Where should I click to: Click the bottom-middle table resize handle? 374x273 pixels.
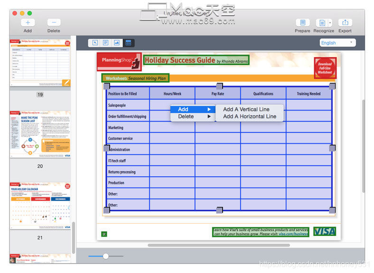(x=219, y=210)
